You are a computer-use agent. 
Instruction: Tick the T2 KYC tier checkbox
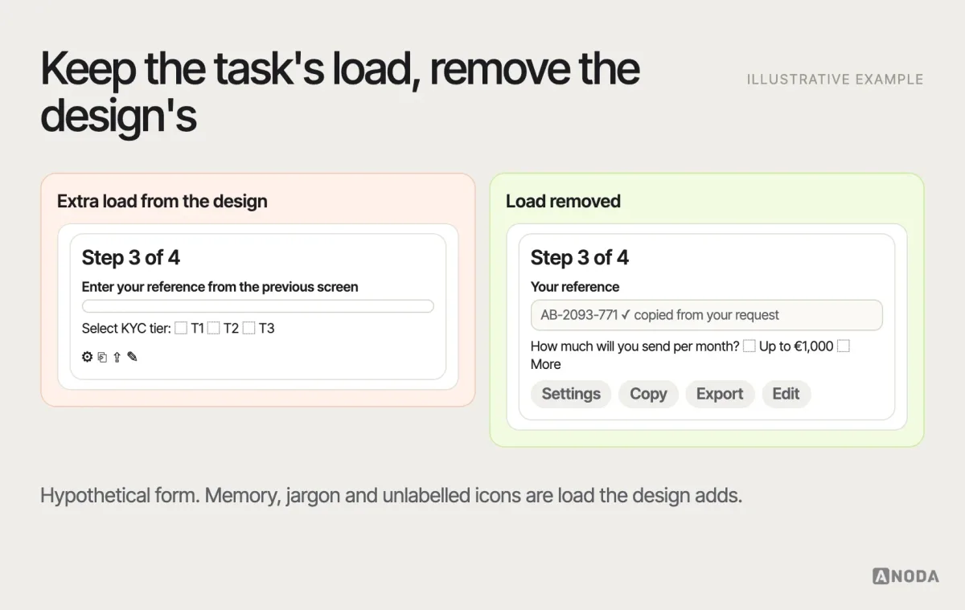(214, 328)
